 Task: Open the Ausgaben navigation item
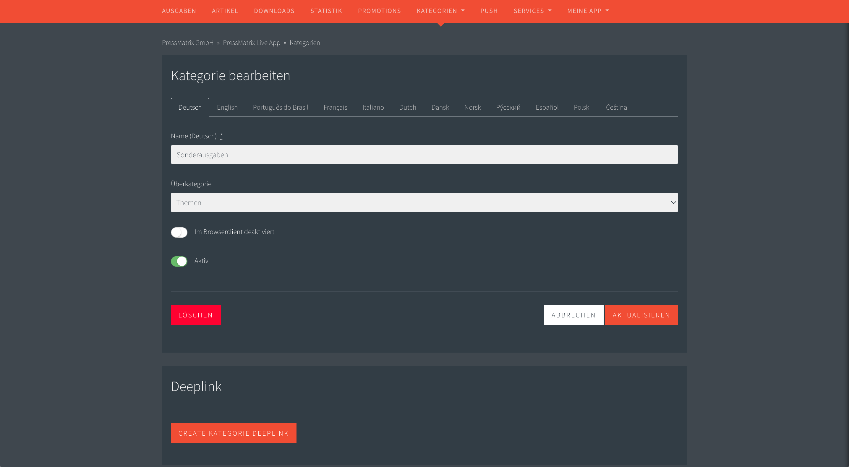point(179,11)
